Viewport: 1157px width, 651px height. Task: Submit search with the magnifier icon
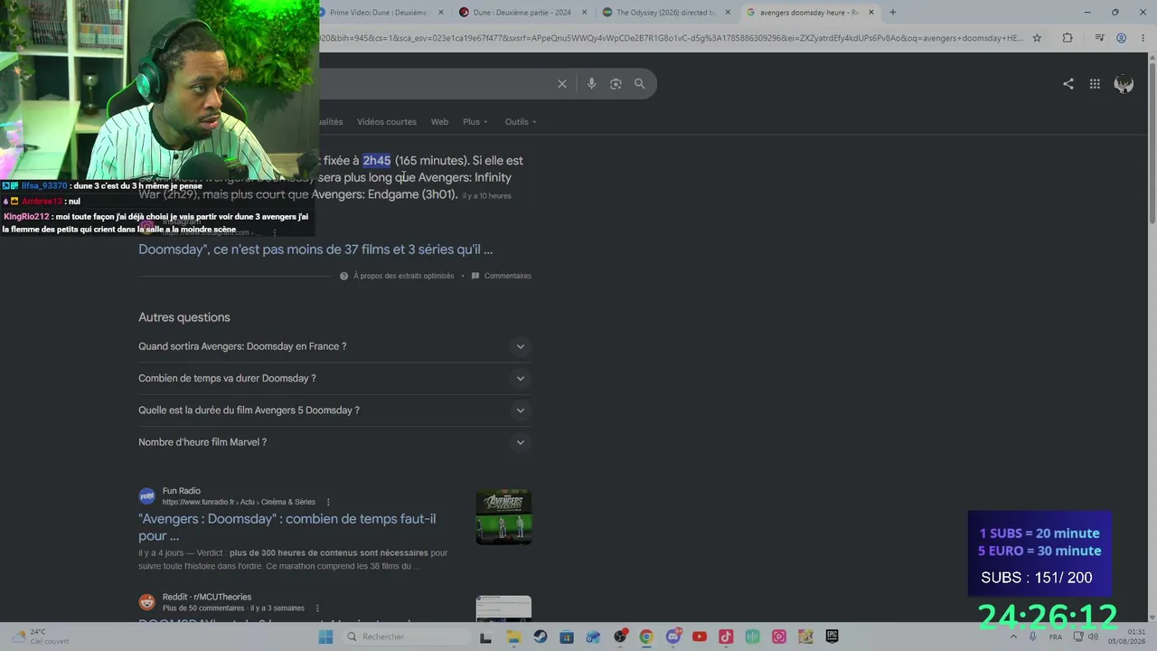(640, 84)
